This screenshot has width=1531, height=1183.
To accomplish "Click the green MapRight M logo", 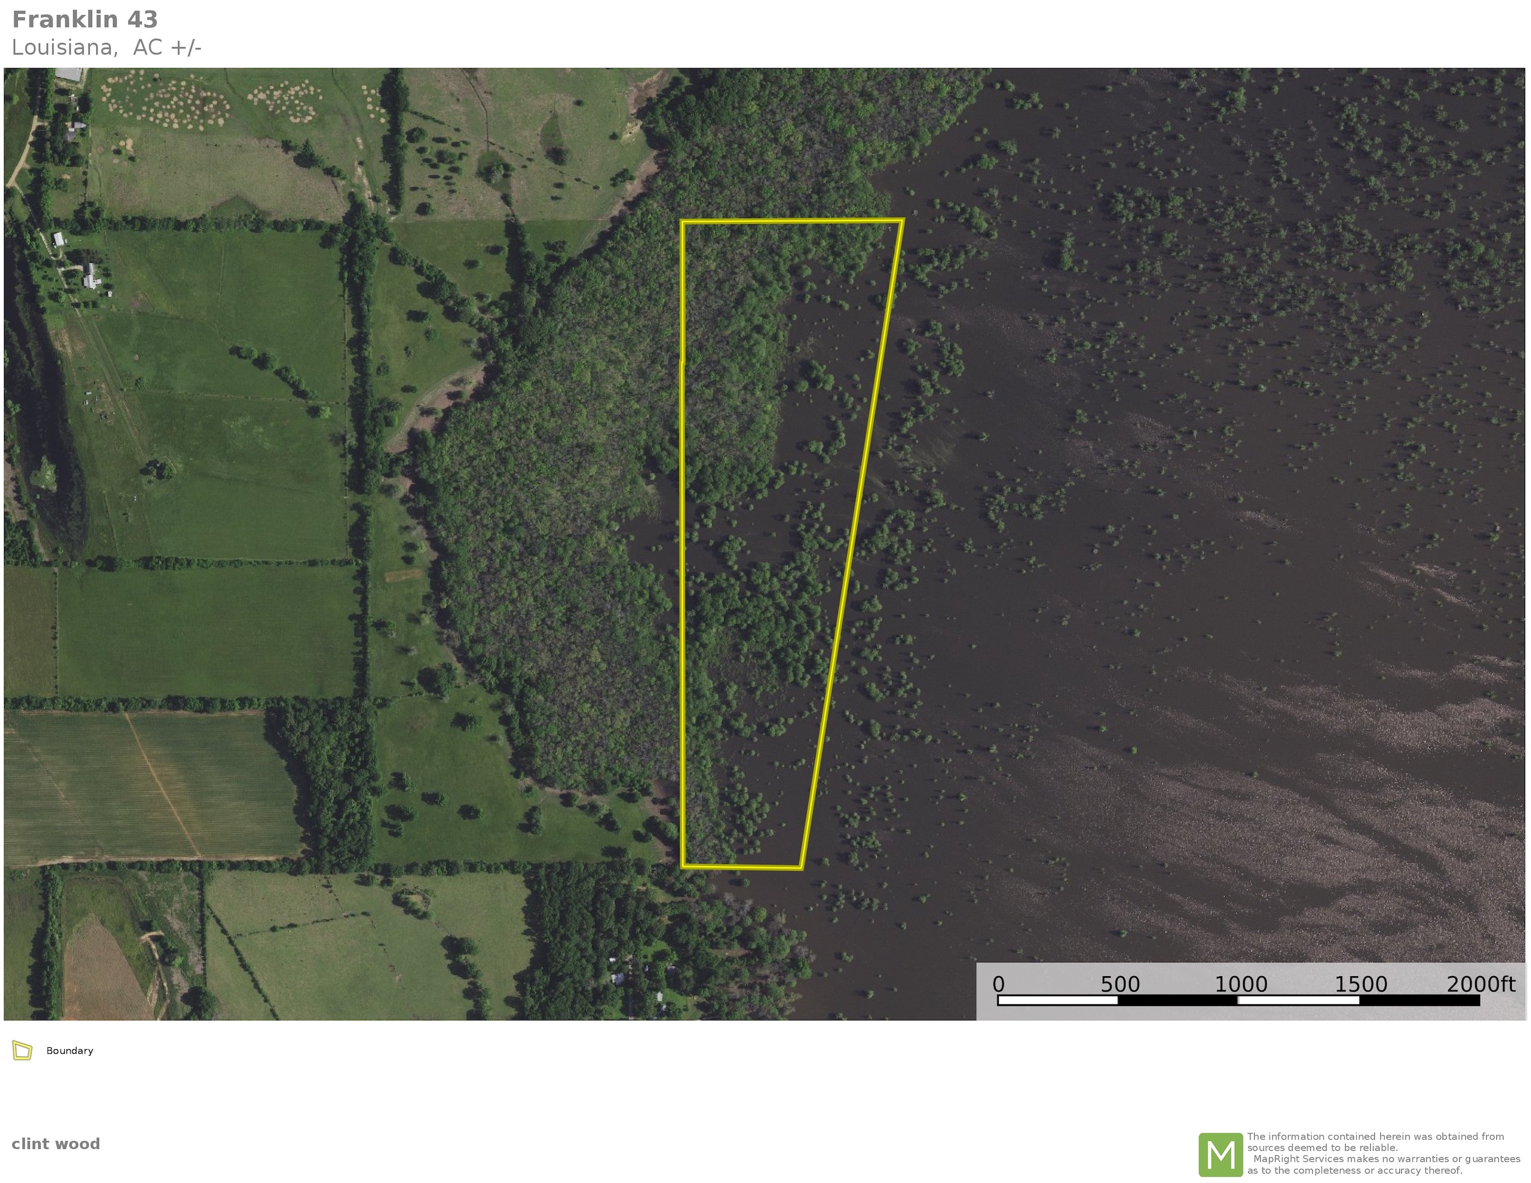I will click(1221, 1154).
